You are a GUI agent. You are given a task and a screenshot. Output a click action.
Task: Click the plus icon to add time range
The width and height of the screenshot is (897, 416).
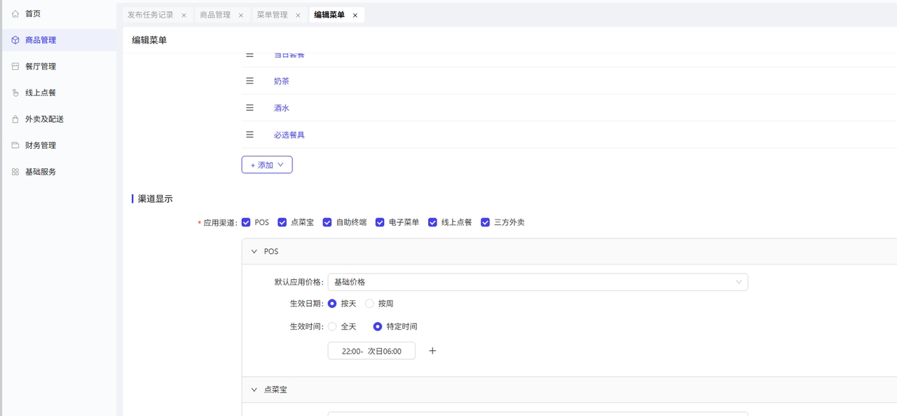pyautogui.click(x=432, y=351)
